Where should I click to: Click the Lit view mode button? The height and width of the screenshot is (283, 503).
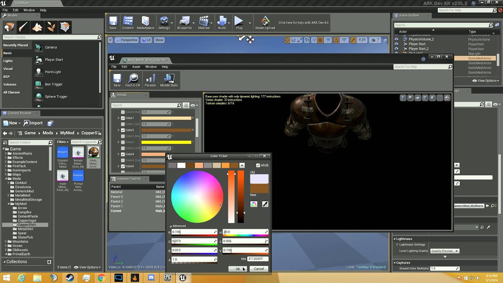coord(147,40)
